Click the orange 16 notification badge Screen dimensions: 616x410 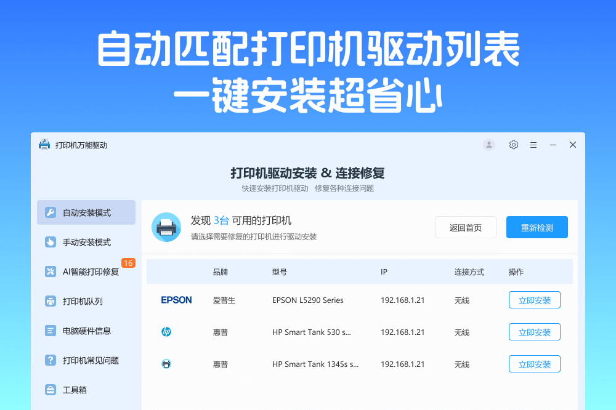point(128,263)
